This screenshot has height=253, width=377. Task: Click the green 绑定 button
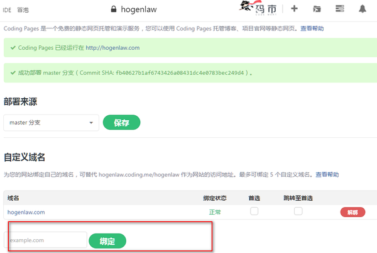[x=107, y=241]
